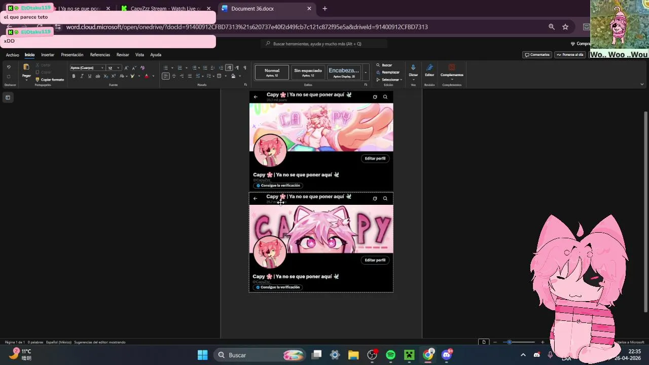
Task: Click the navigation pane icon on left
Action: pyautogui.click(x=8, y=97)
